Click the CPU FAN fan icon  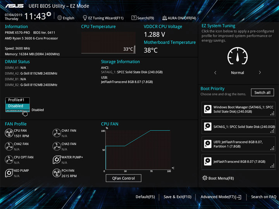click(9, 133)
